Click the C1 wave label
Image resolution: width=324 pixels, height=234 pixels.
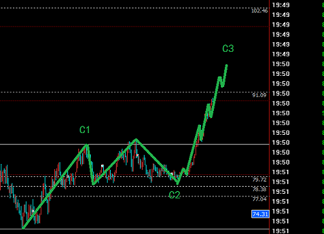(84, 130)
